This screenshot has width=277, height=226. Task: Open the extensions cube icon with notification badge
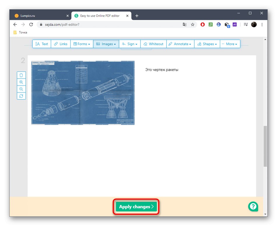(227, 24)
